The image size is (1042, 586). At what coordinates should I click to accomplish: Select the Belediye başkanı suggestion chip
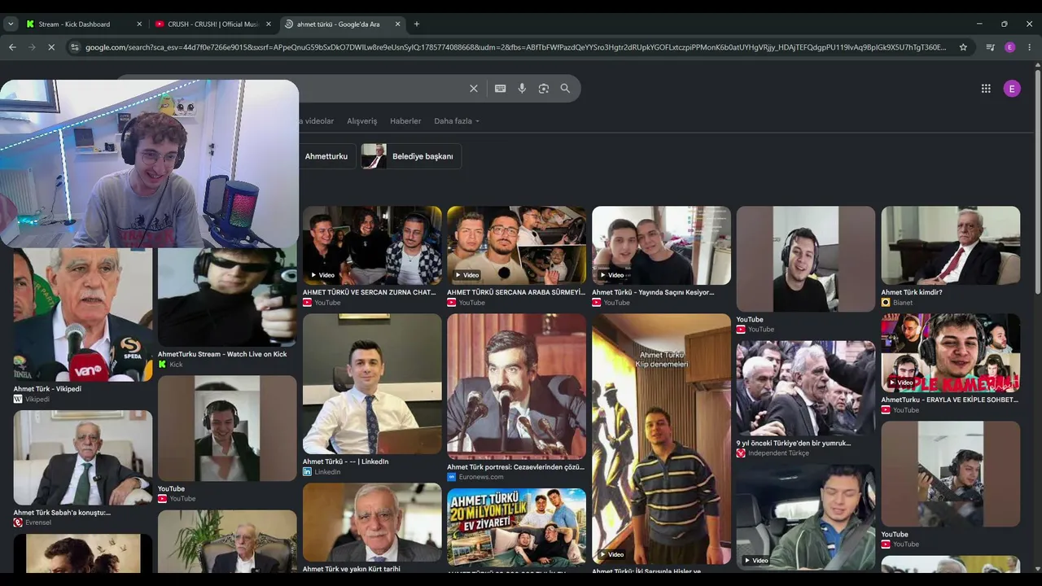pyautogui.click(x=411, y=156)
